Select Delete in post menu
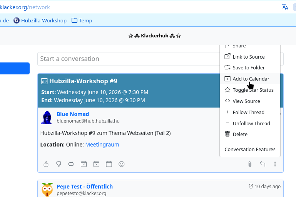This screenshot has height=197, width=296. click(250, 134)
